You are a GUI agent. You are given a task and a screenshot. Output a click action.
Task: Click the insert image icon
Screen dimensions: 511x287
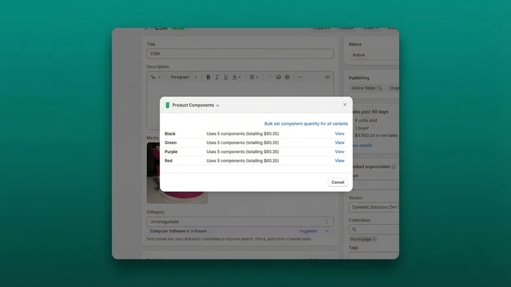click(278, 77)
